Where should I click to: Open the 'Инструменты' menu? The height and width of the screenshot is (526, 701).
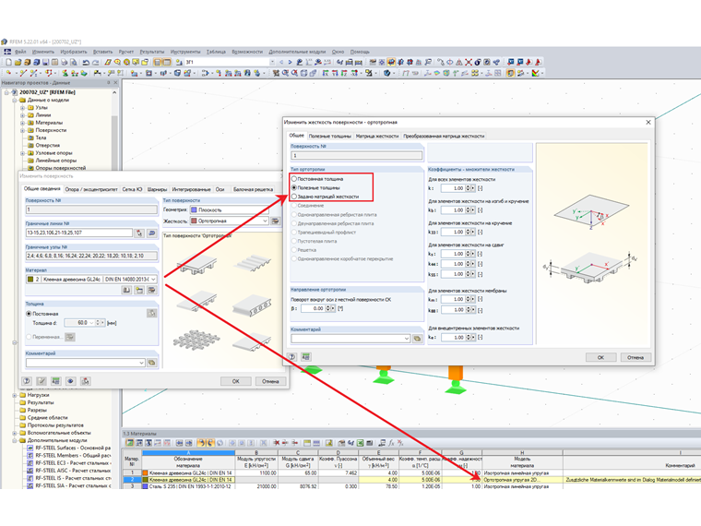(x=185, y=52)
